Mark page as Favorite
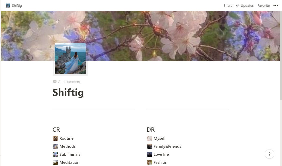The height and width of the screenshot is (166, 282). pos(264,6)
